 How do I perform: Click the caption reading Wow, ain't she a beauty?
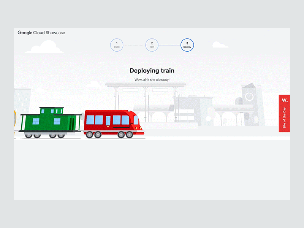point(152,79)
